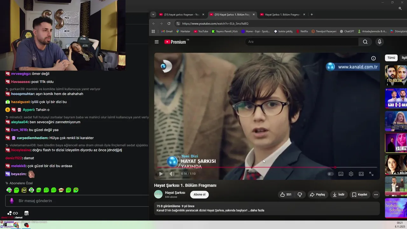Save video with Kaydet
Image resolution: width=407 pixels, height=229 pixels.
click(359, 194)
